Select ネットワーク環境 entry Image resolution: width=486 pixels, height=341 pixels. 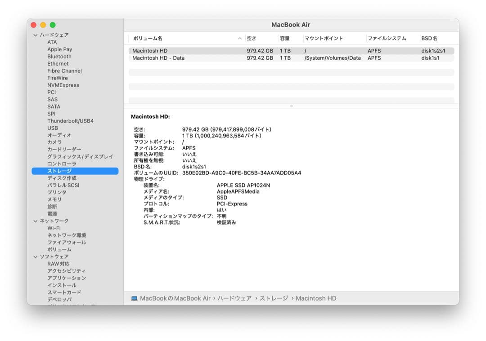point(67,235)
